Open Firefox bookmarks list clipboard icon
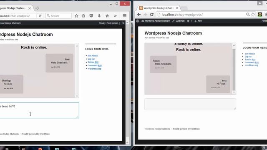267x150 pixels. click(x=83, y=16)
